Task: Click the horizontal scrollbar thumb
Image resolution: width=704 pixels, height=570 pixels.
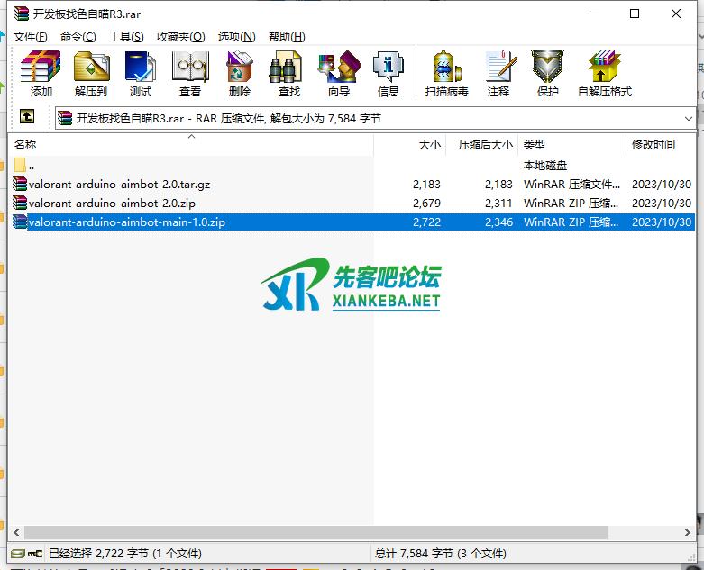Action: [x=315, y=533]
